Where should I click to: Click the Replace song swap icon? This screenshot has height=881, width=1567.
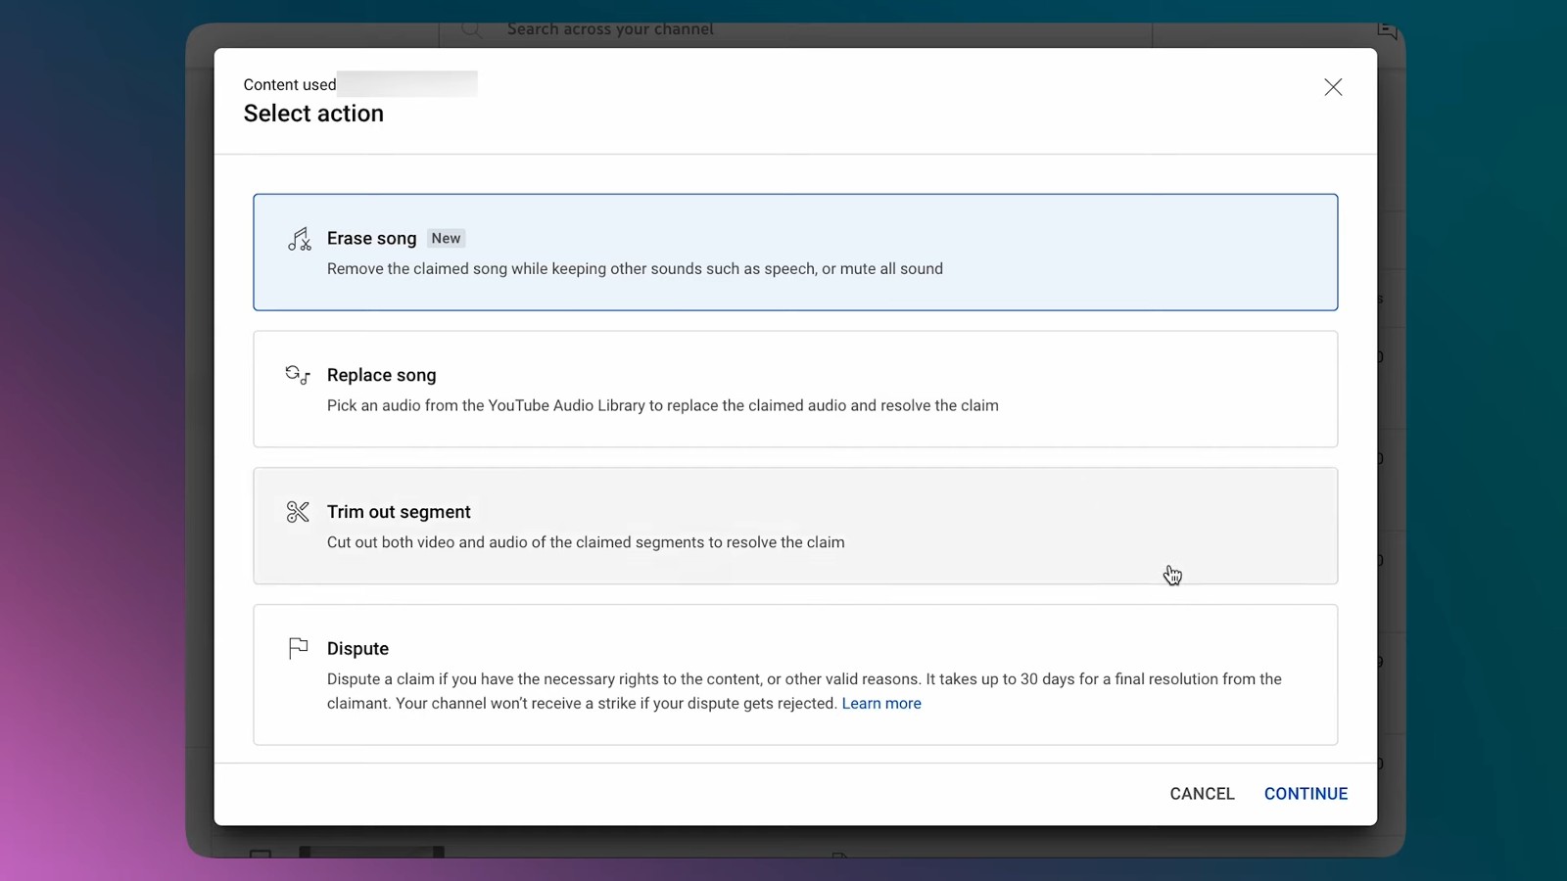298,375
